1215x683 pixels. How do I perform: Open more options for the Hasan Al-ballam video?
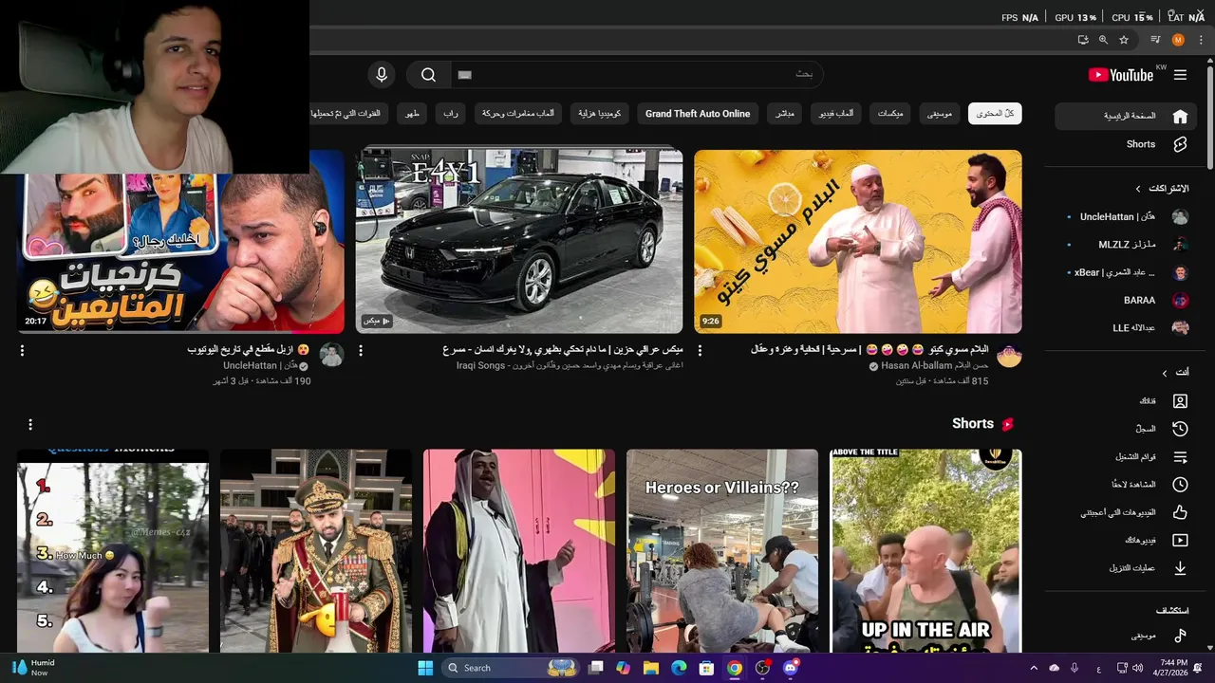pos(701,350)
